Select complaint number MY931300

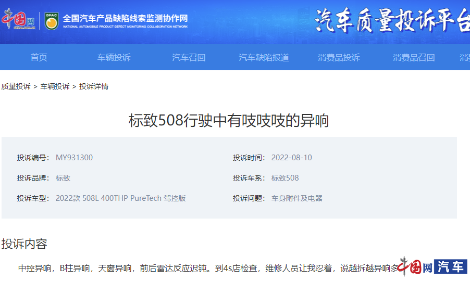(75, 157)
